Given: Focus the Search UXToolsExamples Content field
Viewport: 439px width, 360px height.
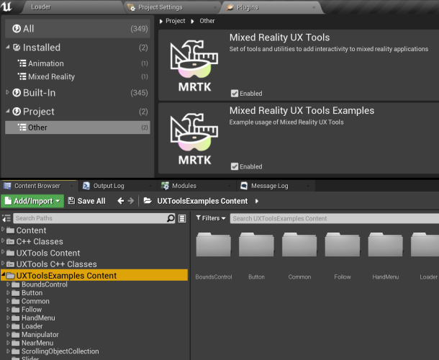Looking at the screenshot, I should pos(335,219).
